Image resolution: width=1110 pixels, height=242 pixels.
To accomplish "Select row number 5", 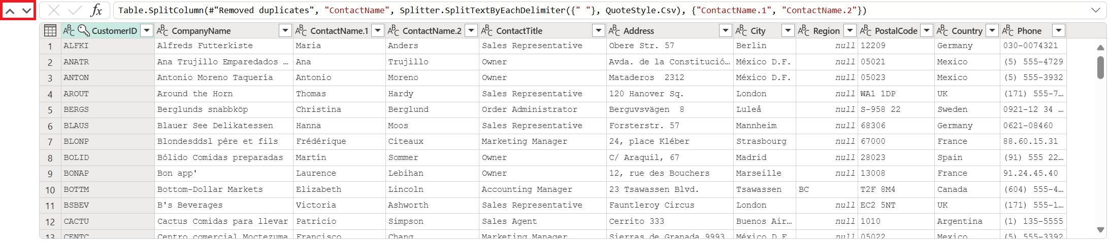I will pyautogui.click(x=50, y=110).
